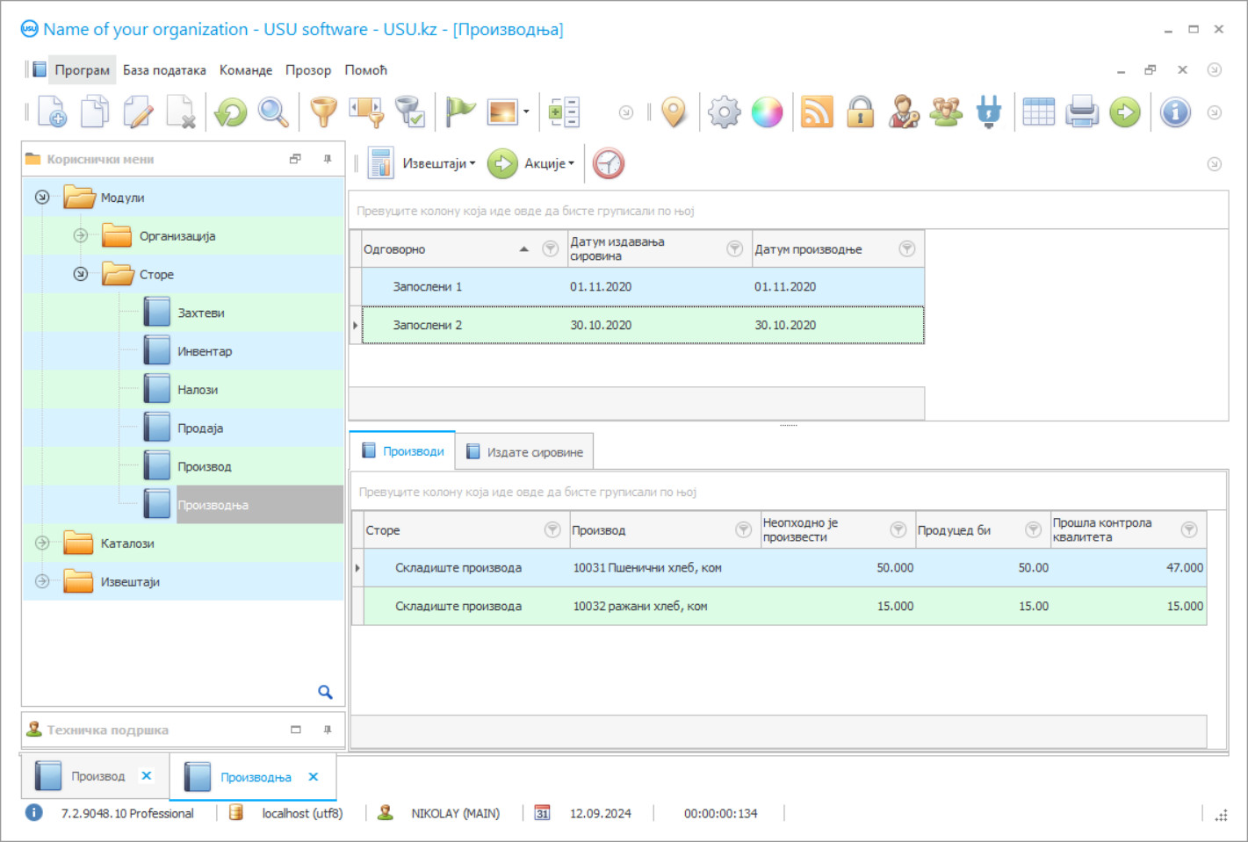Click the green exit arrow icon
Screen dimensions: 1248x842
[x=1124, y=112]
